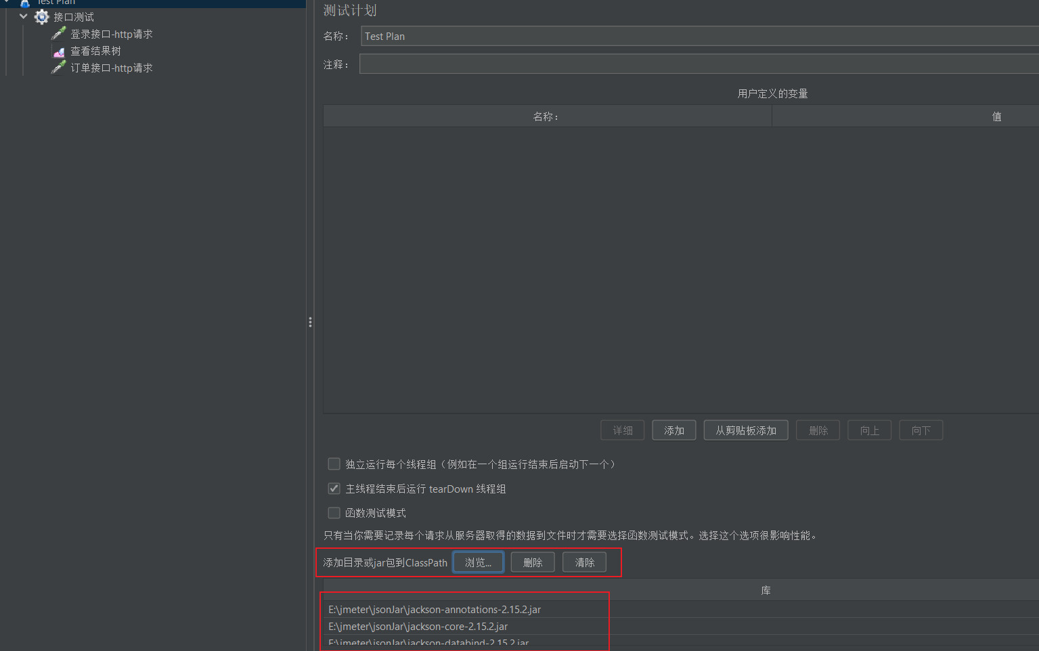Click the 名称 field containing Test Plan
1039x651 pixels.
click(x=700, y=36)
